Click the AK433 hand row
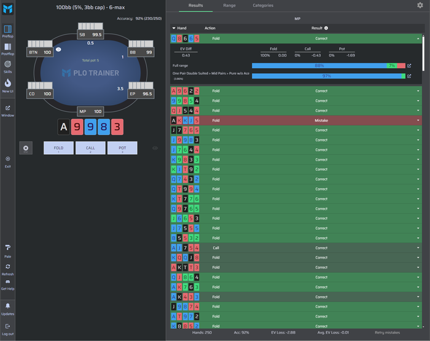The image size is (430, 341). click(296, 297)
